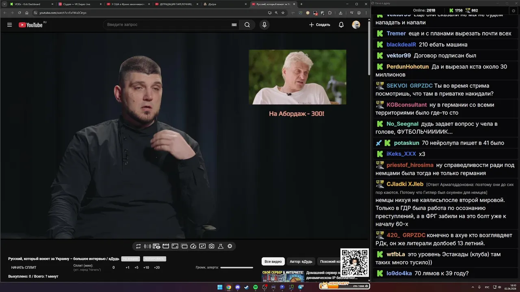Click the clapperboard icon in player toolbar
Screen dimensions: 520x292
(166, 246)
